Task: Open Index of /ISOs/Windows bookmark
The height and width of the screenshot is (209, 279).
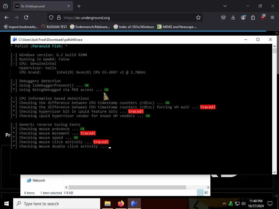Action: (x=134, y=27)
